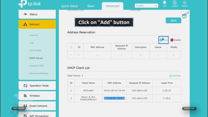The width and height of the screenshot is (208, 117).
Task: Click the Refresh link text
Action: [x=177, y=76]
